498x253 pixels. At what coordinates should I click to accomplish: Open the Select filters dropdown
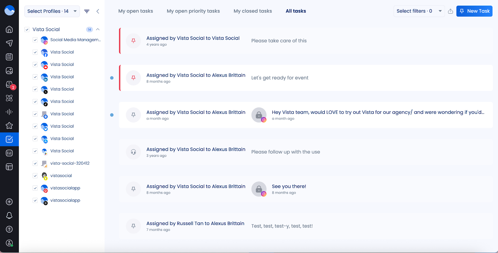tap(419, 11)
